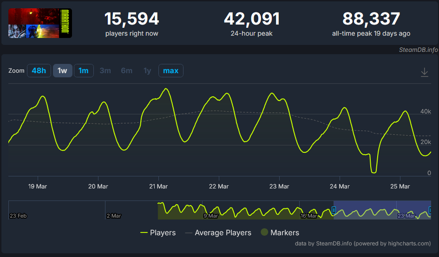The width and height of the screenshot is (439, 257).
Task: Click the data by SteamDB.info highcharts credit
Action: (363, 243)
